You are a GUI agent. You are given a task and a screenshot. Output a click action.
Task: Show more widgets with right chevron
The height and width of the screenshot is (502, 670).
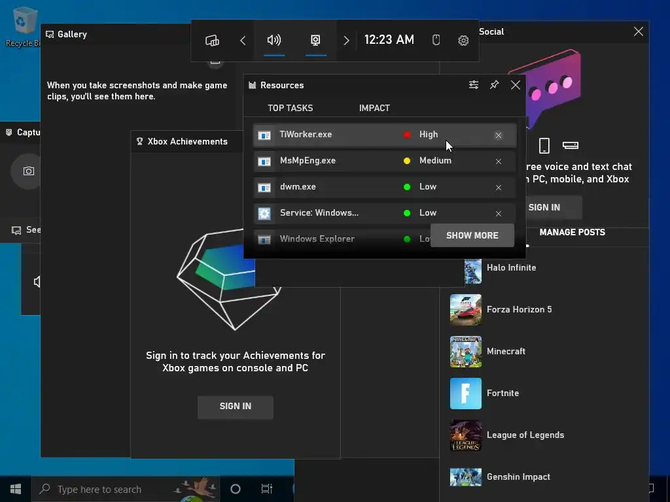pos(346,41)
